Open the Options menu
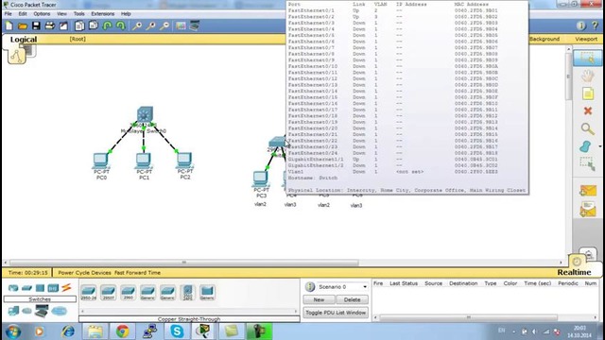 point(42,13)
